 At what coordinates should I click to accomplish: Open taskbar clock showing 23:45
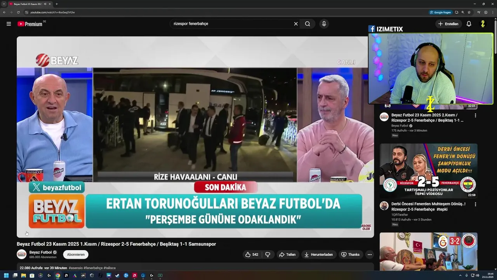[x=487, y=275]
